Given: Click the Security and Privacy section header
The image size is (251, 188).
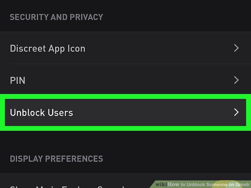Looking at the screenshot, I should (x=56, y=17).
